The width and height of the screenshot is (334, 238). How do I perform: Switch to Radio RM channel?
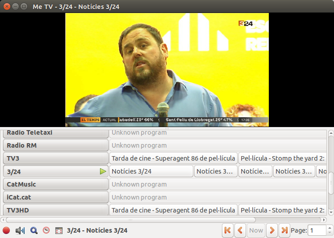(x=55, y=145)
